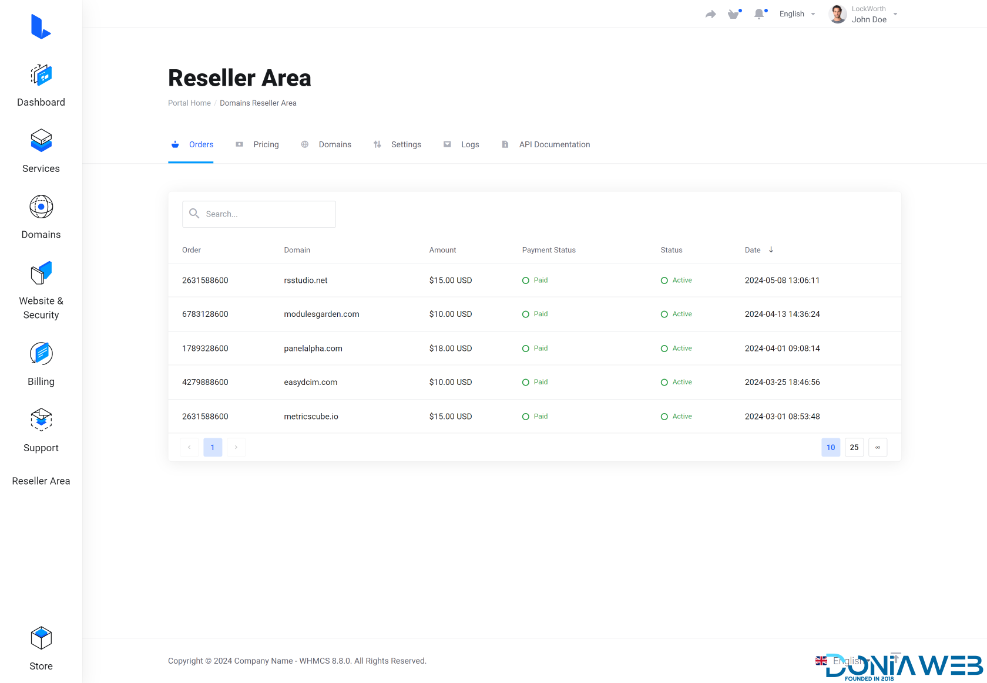The width and height of the screenshot is (987, 683).
Task: Select domain panelalpha.com
Action: pyautogui.click(x=313, y=349)
